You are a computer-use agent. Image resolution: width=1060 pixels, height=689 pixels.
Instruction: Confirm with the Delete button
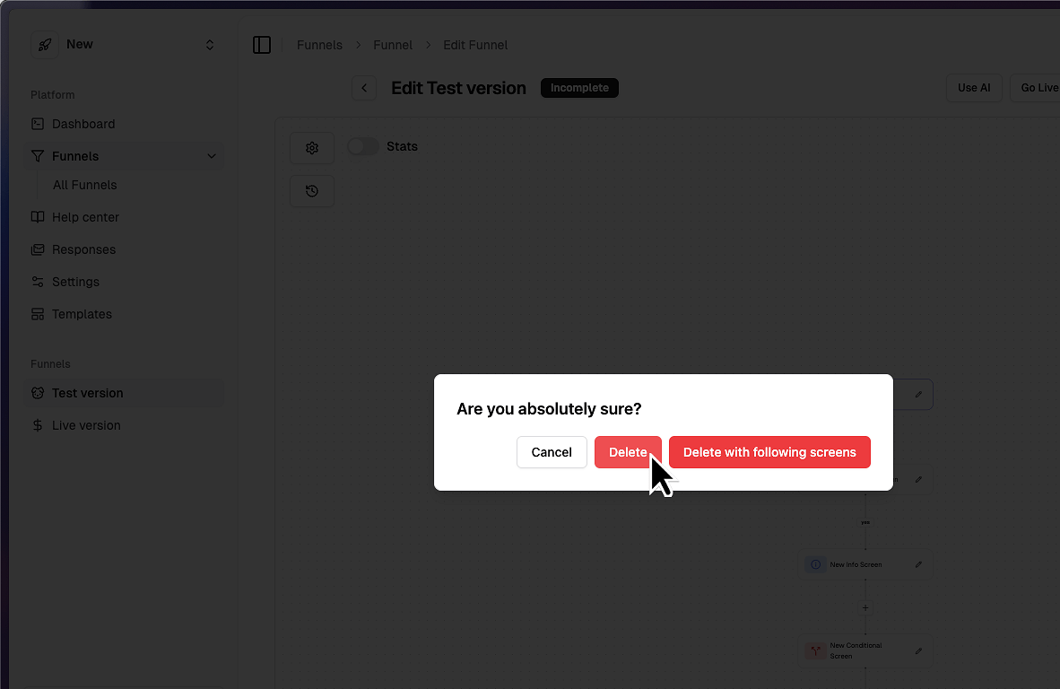(628, 452)
